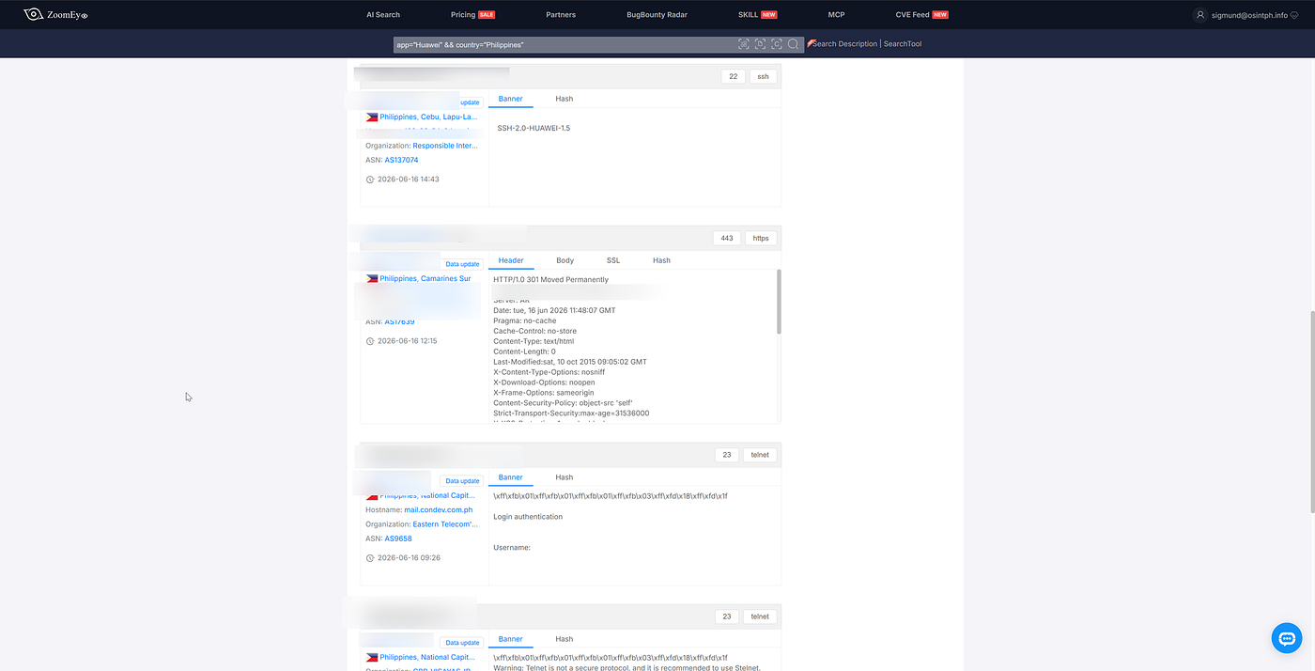Click port 23 badge in mail.condev.com.ph result
This screenshot has width=1315, height=671.
coord(727,455)
